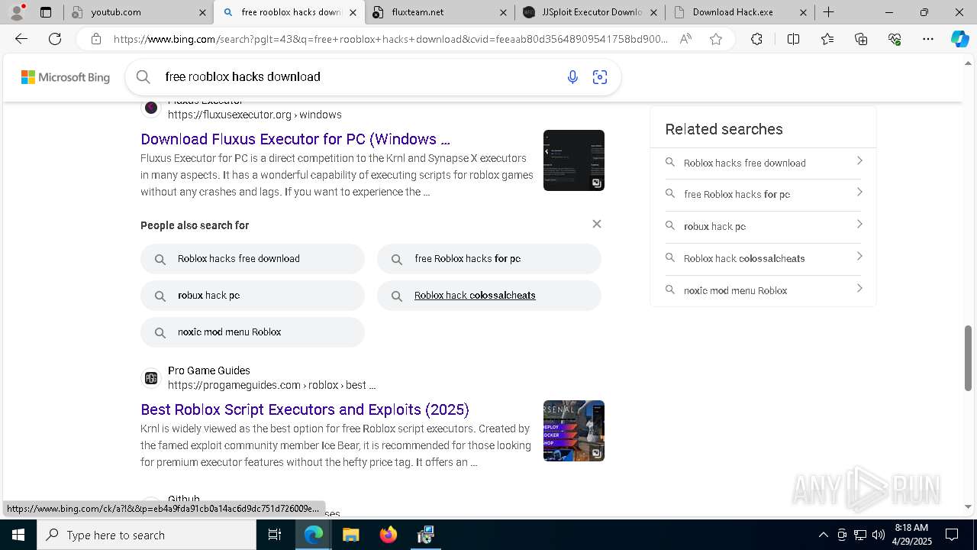Open Download Fluxus Executor for PC result
This screenshot has height=550, width=977.
tap(295, 139)
